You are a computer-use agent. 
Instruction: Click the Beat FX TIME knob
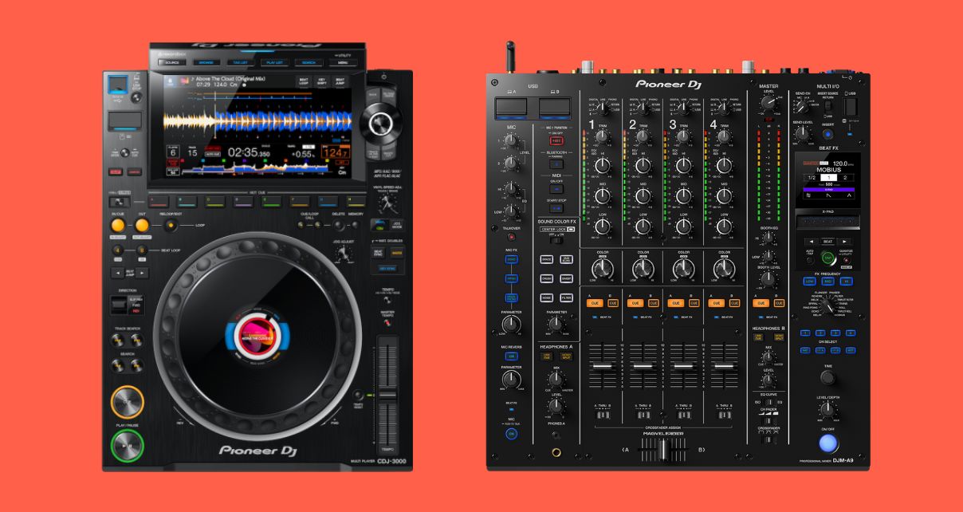829,378
